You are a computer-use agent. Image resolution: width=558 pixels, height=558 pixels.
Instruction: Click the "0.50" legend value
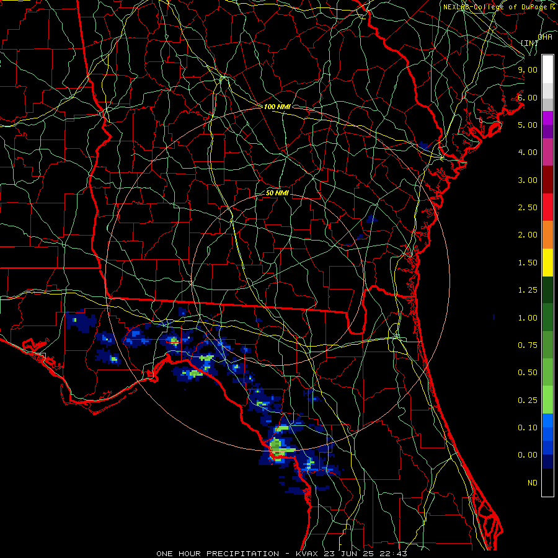528,373
